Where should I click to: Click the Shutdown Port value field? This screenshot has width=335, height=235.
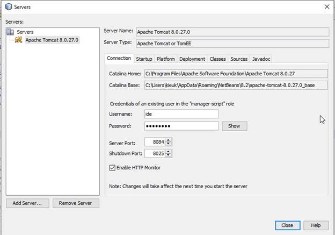click(155, 153)
